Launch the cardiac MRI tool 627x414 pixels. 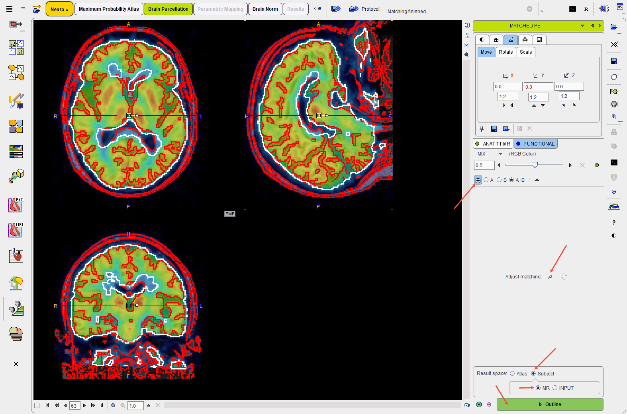point(16,230)
